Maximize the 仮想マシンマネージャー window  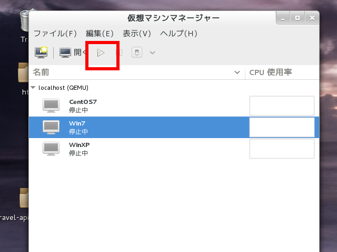[x=298, y=18]
